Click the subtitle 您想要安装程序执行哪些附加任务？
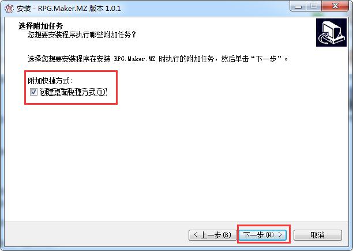This screenshot has height=251, width=353. (82, 35)
